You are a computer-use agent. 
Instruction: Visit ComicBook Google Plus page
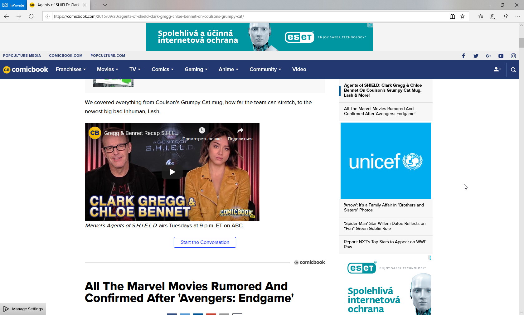pyautogui.click(x=488, y=56)
